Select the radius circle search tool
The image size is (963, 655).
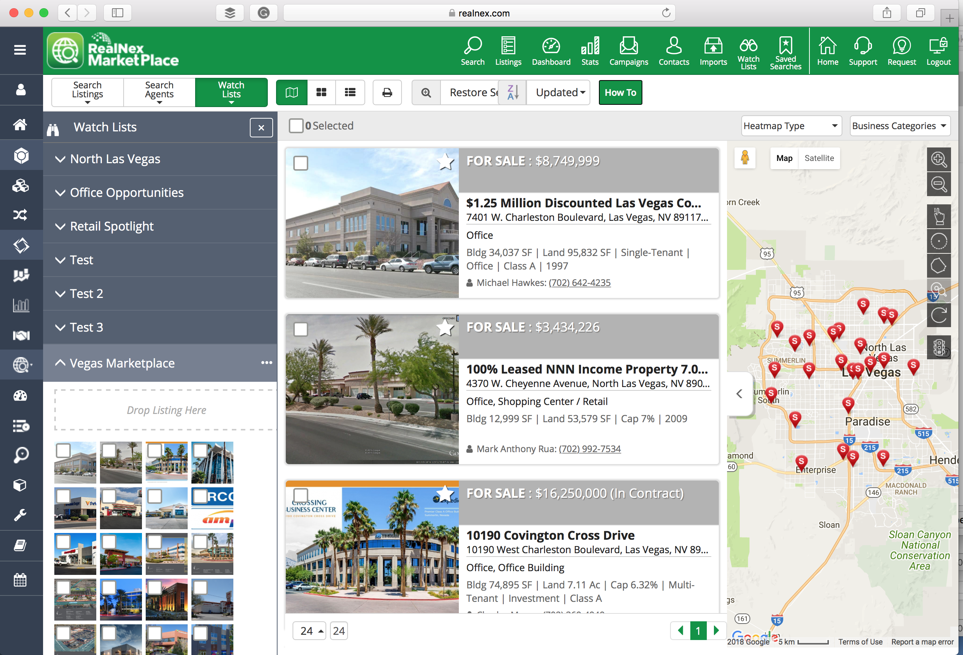[939, 241]
